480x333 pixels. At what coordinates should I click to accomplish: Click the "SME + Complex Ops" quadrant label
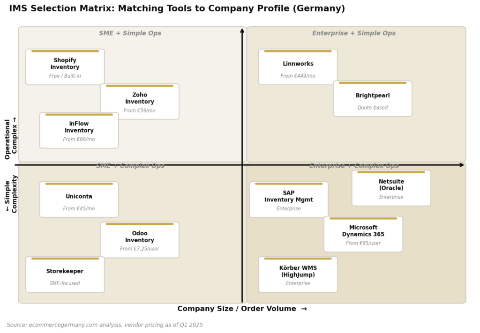130,166
